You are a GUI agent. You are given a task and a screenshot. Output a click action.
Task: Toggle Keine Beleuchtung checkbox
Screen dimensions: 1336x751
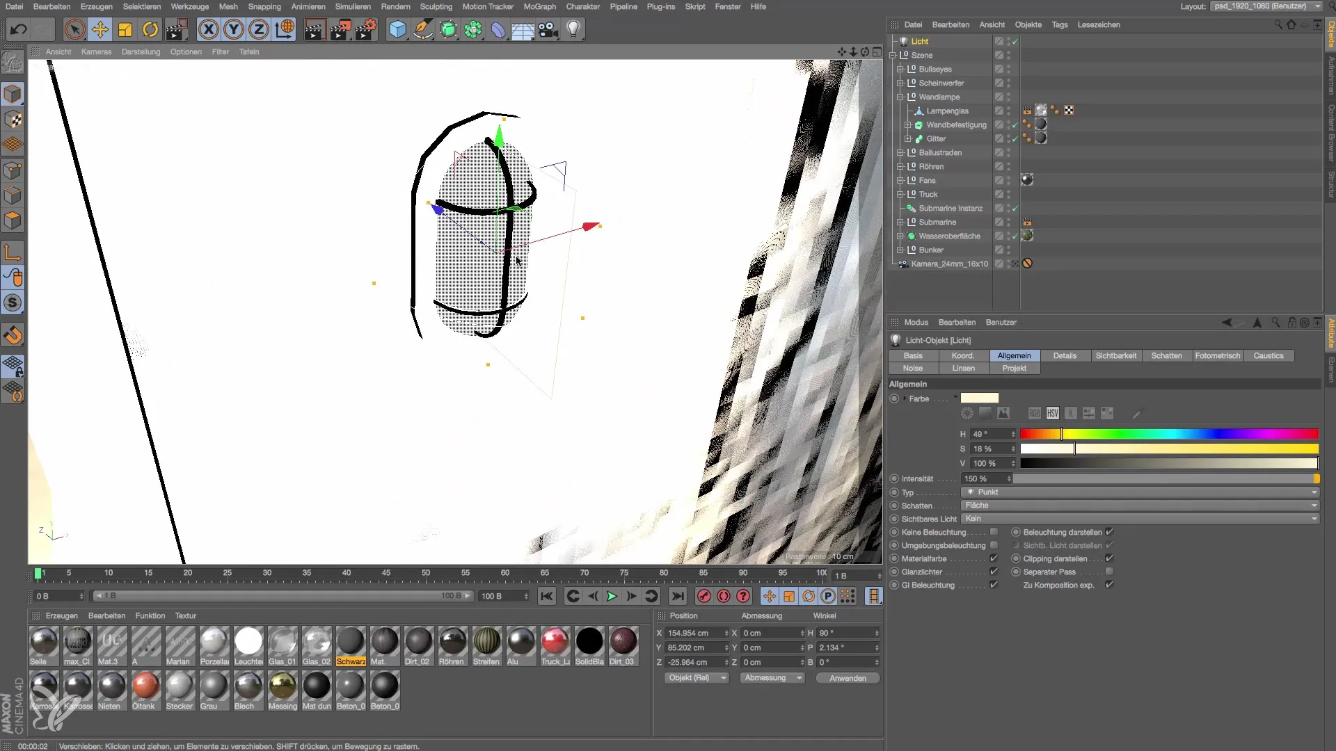pos(994,532)
